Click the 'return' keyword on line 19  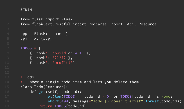coord(45,106)
